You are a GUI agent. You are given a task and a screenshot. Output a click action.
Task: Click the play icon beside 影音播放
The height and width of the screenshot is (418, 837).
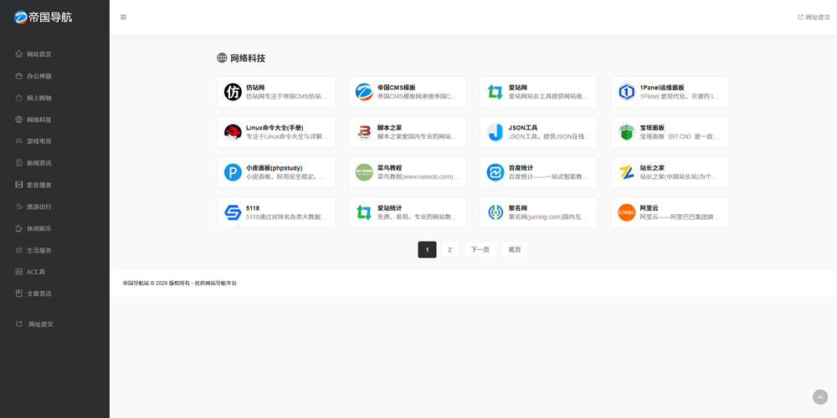pos(19,185)
